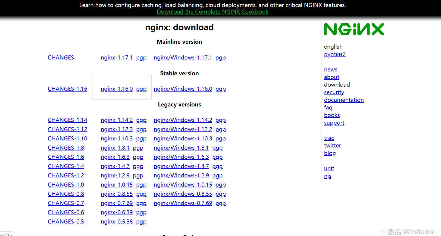Download nginx/Windows-1.12.2
This screenshot has height=236, width=441.
(183, 129)
